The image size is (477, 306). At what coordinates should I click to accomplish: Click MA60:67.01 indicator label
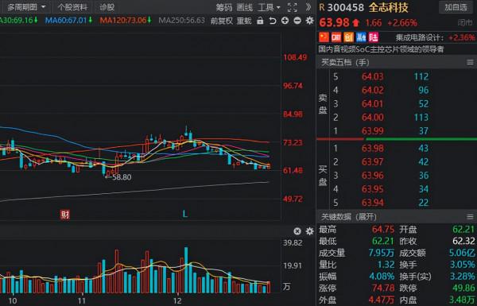click(68, 21)
